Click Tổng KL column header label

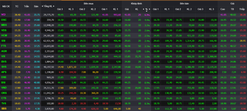pyautogui.click(x=48, y=6)
